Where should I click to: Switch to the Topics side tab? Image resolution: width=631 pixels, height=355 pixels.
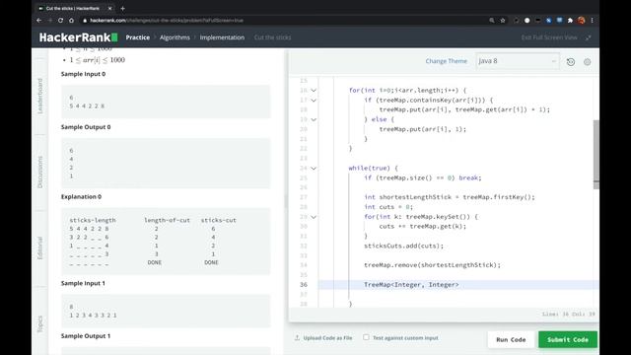click(x=39, y=324)
